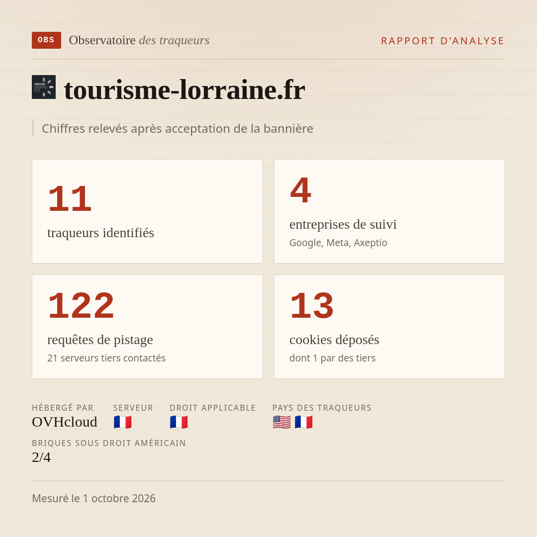
Task: Click the French flag under Droit applicable
Action: pos(179,422)
